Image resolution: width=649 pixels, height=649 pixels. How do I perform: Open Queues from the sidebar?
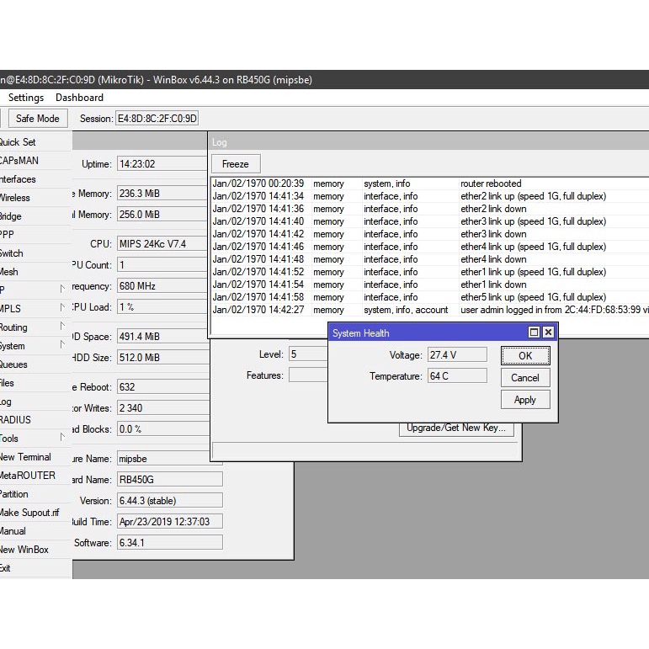(x=13, y=364)
